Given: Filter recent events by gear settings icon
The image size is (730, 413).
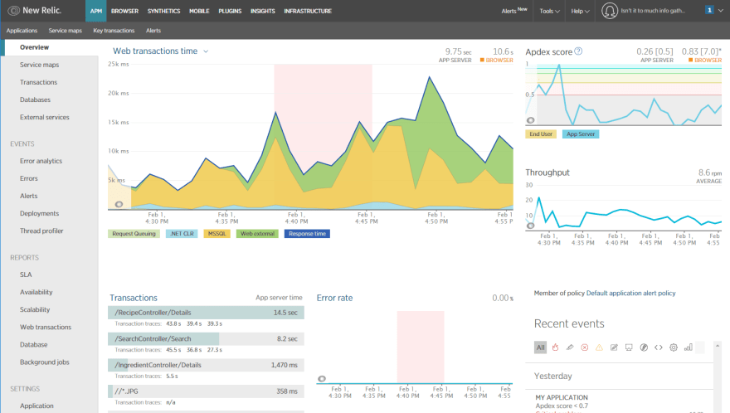Looking at the screenshot, I should tap(674, 347).
